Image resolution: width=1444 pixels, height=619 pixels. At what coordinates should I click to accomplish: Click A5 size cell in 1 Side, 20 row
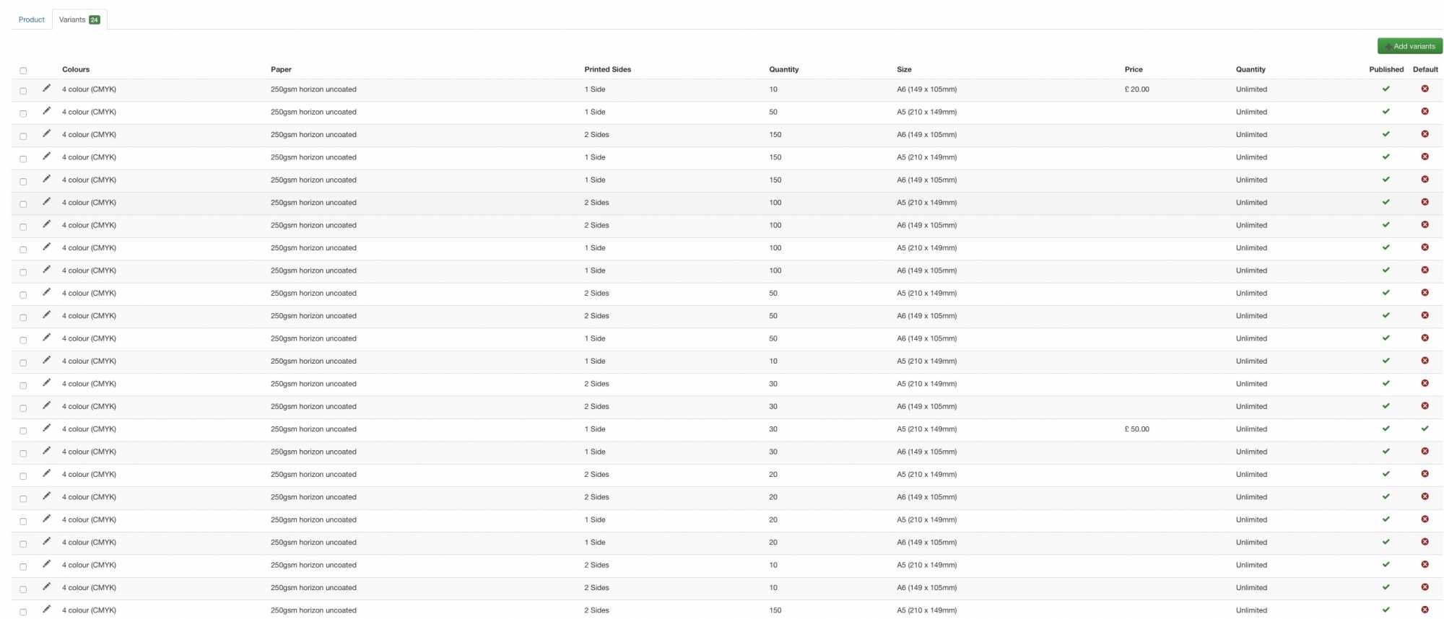click(926, 519)
